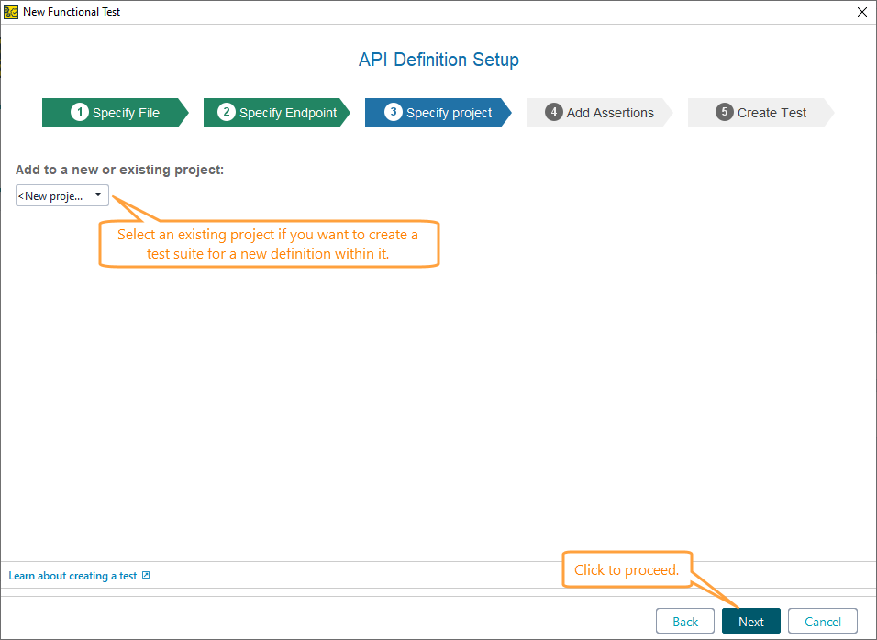Click the external link icon beside the learn link
Screen dimensions: 877x640
[x=146, y=575]
